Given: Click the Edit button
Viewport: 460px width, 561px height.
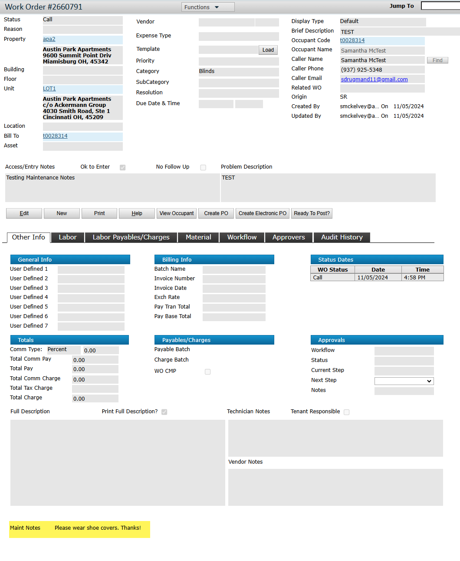Looking at the screenshot, I should point(24,213).
